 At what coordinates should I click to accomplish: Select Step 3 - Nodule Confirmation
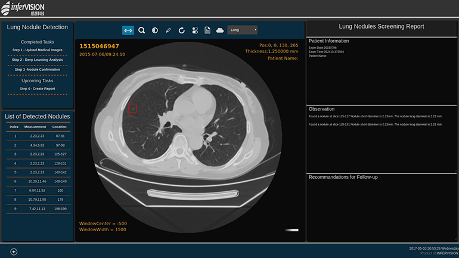point(38,70)
